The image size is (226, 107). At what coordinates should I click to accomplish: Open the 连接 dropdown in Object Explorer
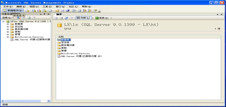click(x=8, y=18)
